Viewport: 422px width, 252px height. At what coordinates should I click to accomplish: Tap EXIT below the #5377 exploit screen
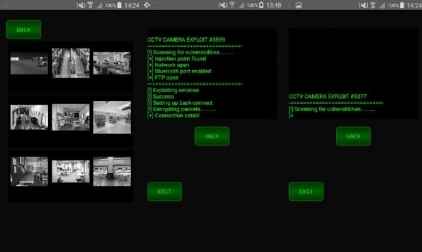click(306, 191)
